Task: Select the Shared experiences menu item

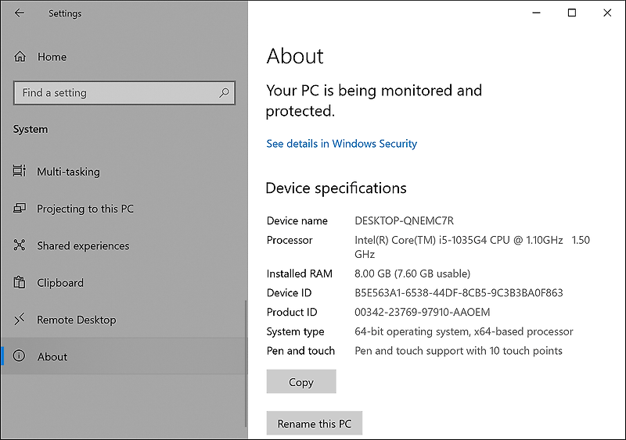Action: [83, 245]
